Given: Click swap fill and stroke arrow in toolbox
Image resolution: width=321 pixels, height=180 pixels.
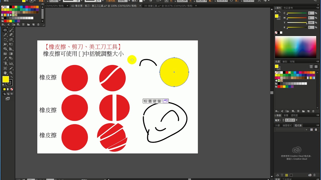Looking at the screenshot, I should click(x=12, y=77).
